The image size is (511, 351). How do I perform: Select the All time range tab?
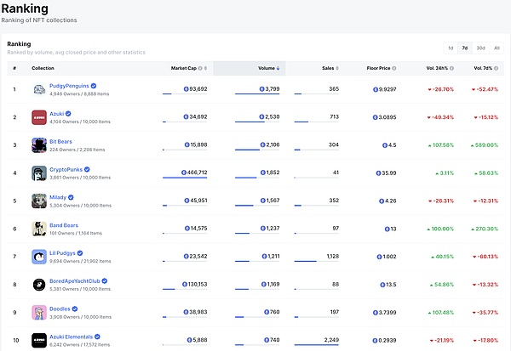click(x=497, y=48)
